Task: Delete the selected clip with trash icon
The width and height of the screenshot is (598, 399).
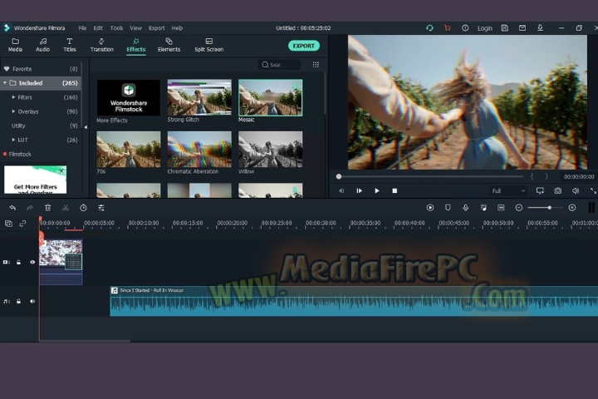Action: tap(47, 208)
